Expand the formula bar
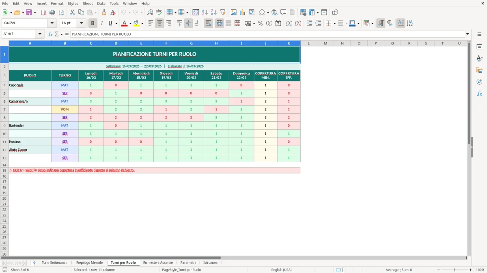This screenshot has width=487, height=273. pyautogui.click(x=468, y=34)
